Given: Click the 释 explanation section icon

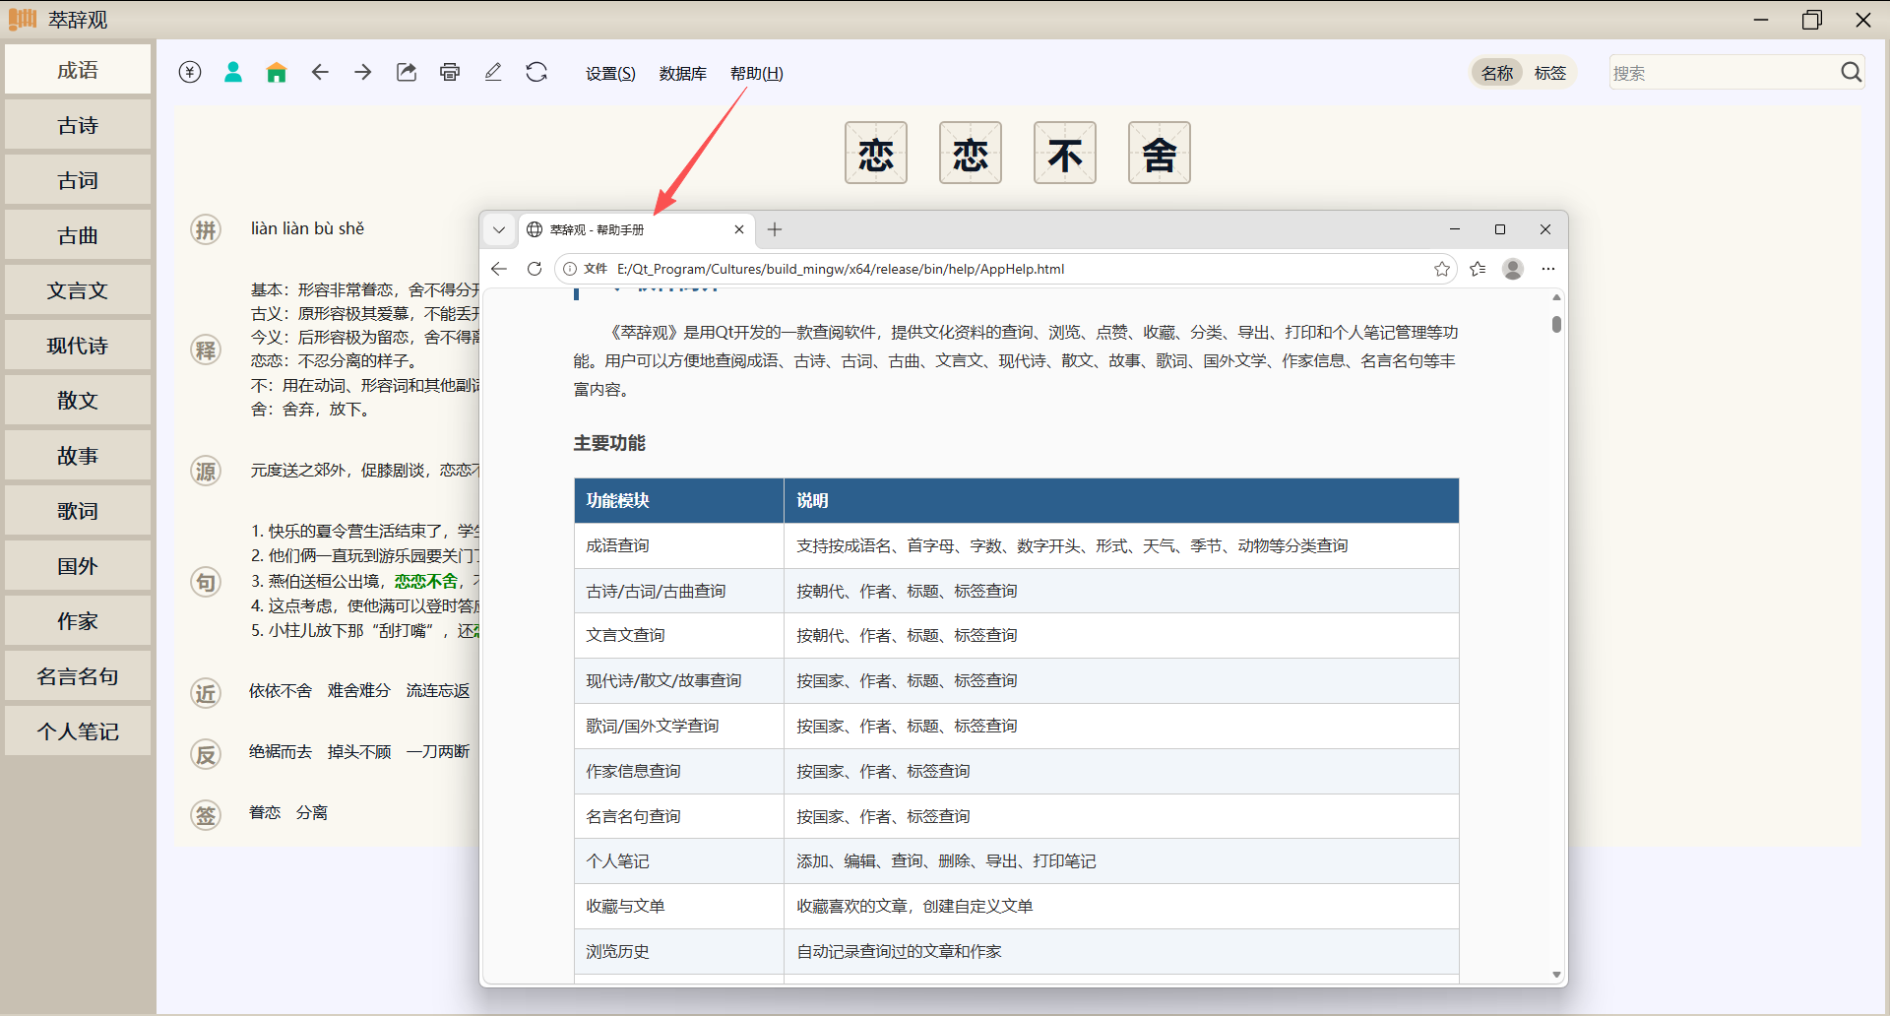Looking at the screenshot, I should (x=206, y=349).
